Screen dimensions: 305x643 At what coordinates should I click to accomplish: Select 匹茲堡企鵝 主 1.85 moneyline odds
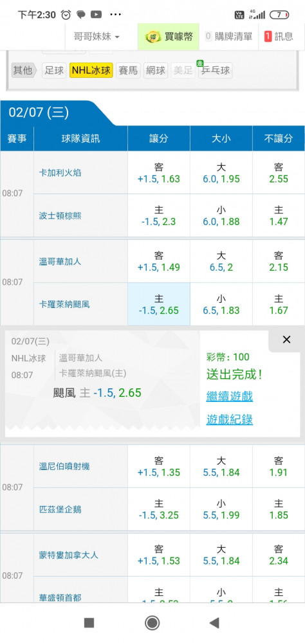coord(279,509)
